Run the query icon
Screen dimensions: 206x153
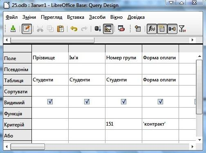98,29
